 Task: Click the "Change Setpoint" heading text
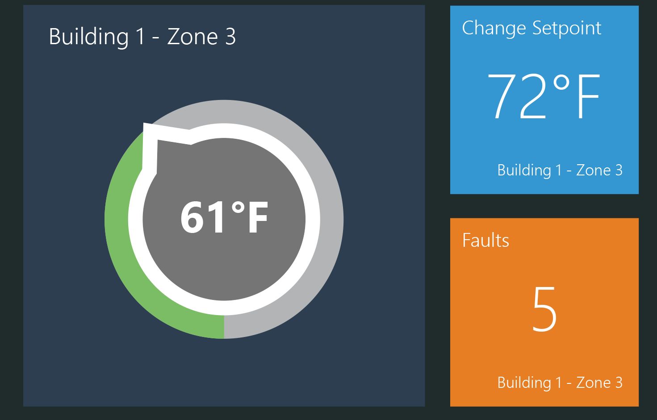pos(531,29)
